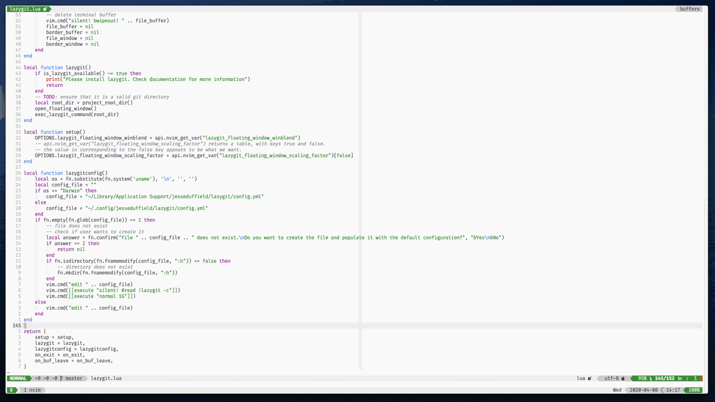715x402 pixels.
Task: Click the buffers label in the top right
Action: coord(691,9)
